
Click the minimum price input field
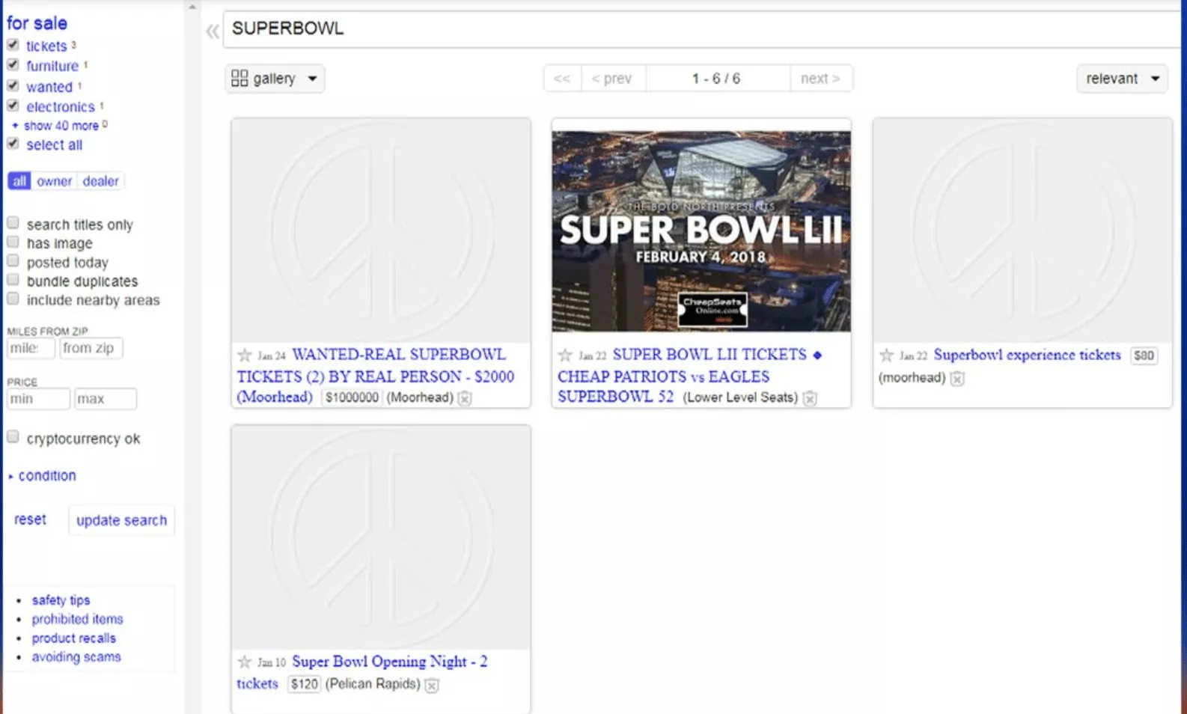[x=38, y=399]
